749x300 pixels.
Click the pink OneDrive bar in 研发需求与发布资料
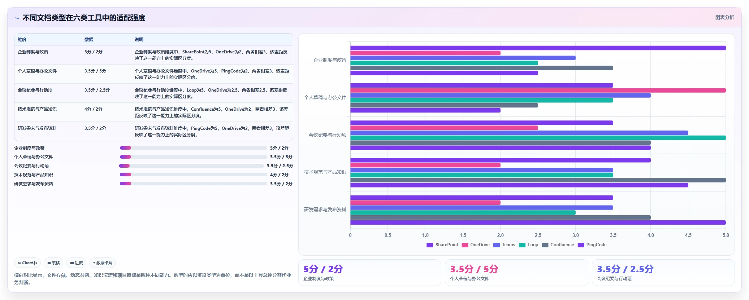[425, 203]
